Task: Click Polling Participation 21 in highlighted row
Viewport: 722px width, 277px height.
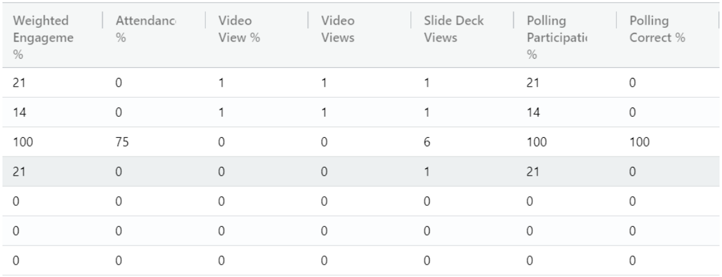Action: click(533, 171)
